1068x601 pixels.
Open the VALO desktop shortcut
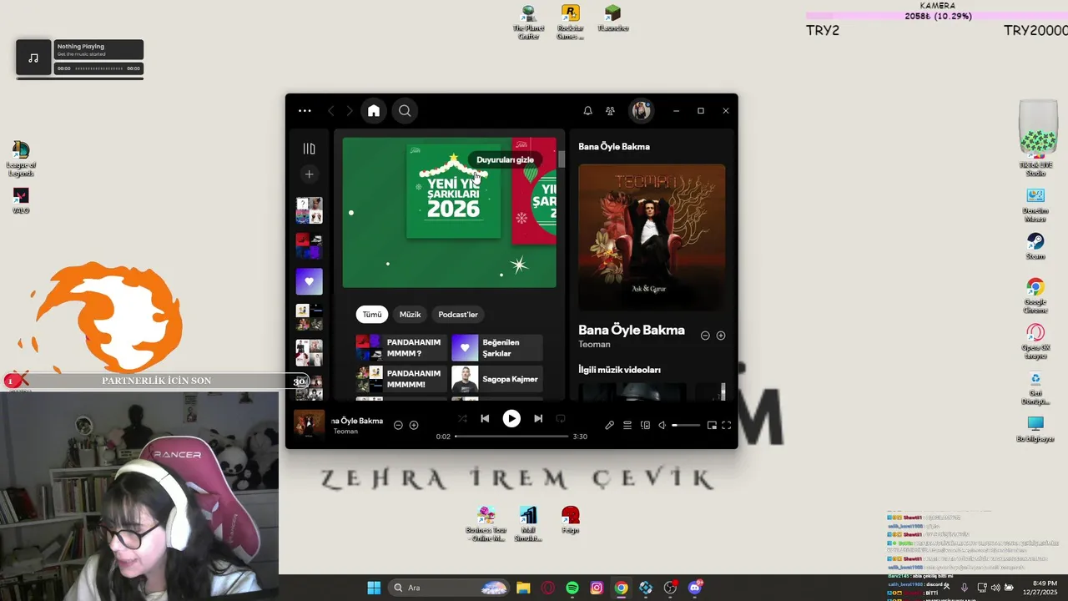[x=21, y=201]
